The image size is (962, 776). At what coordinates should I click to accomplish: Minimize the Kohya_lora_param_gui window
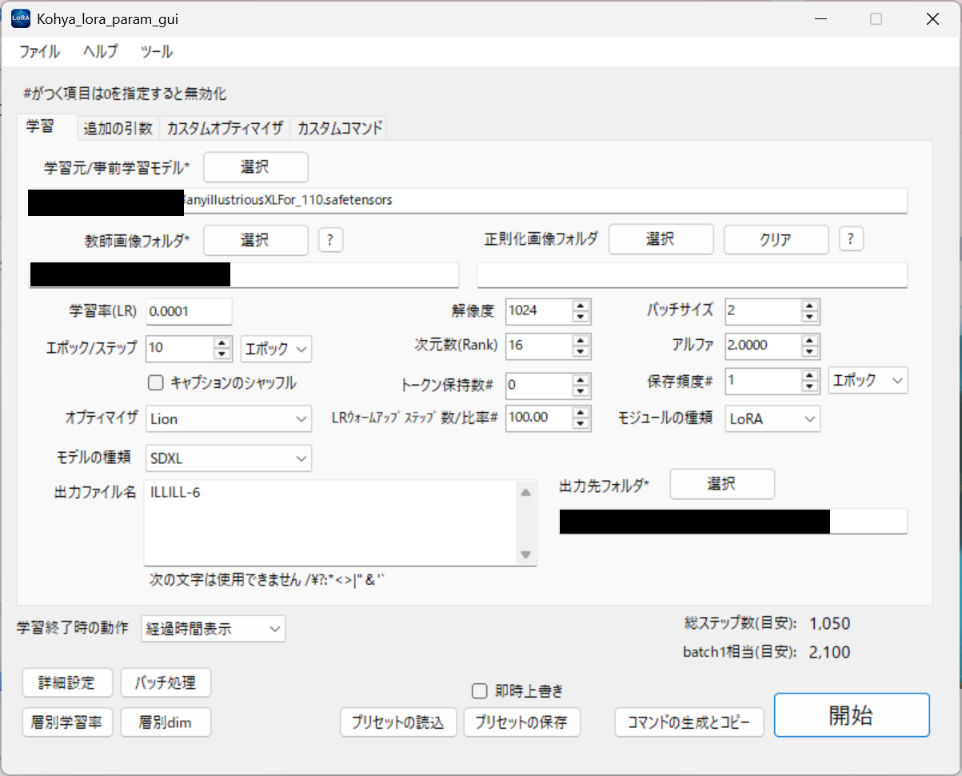coord(820,19)
